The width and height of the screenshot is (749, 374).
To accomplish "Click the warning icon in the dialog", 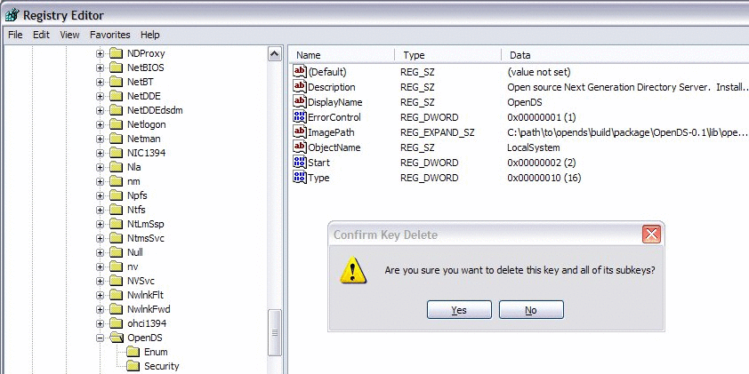I will point(353,270).
